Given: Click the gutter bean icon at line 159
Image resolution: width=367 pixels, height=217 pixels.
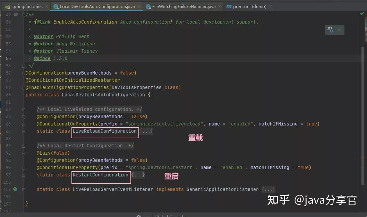Looking at the screenshot, I should coord(15,189).
